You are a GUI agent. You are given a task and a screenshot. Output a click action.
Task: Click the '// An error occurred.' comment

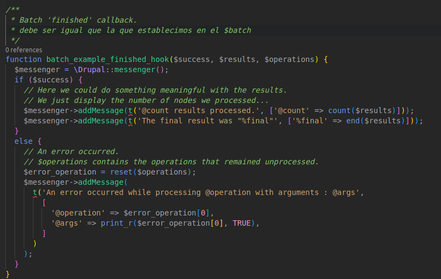[x=71, y=151]
